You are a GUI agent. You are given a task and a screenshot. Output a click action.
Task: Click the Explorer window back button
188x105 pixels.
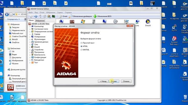point(7,15)
